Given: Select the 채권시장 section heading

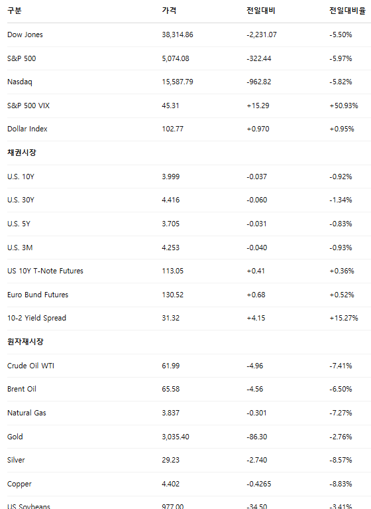Looking at the screenshot, I should 22,153.
